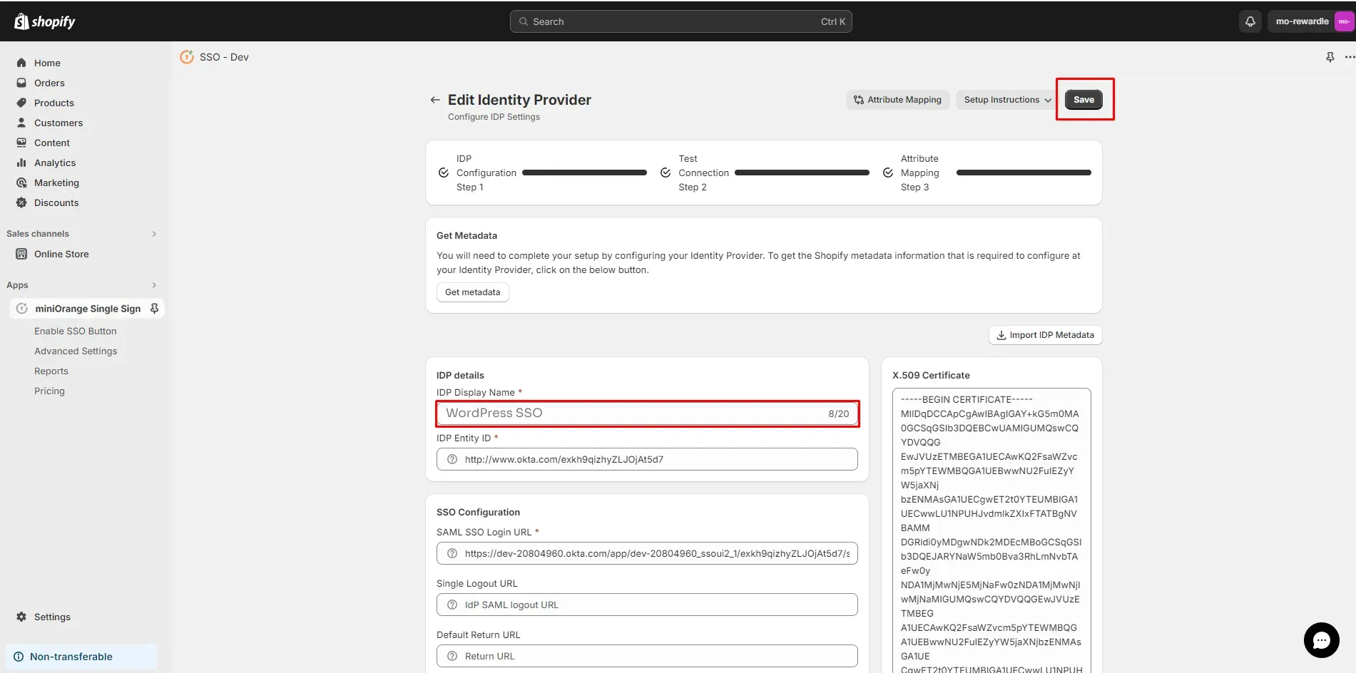Screen dimensions: 1356x673
Task: Click the X.509 Certificate text area
Action: click(x=991, y=530)
